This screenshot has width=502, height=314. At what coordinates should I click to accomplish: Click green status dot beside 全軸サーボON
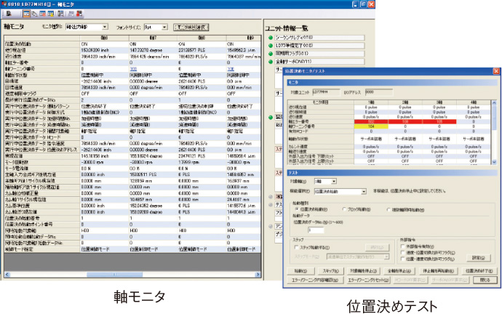(x=271, y=63)
